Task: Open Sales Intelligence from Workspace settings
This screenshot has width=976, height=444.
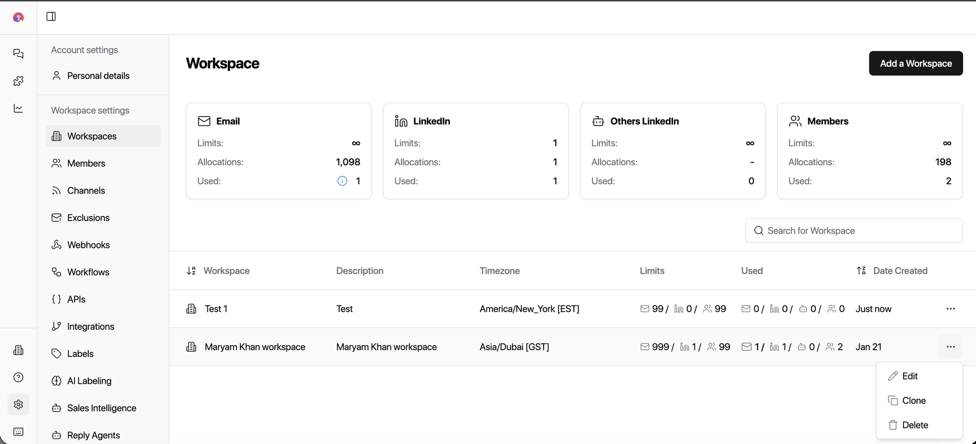Action: pos(102,408)
